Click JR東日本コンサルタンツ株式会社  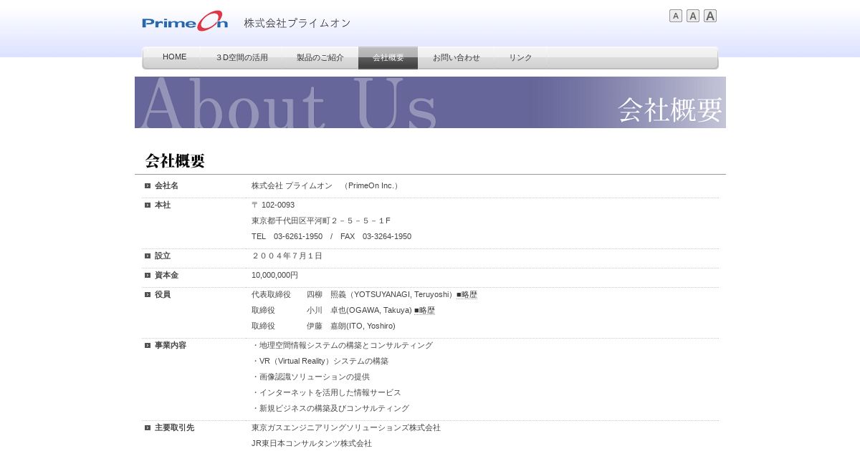tap(312, 443)
